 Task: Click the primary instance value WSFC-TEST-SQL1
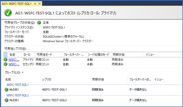[x=54, y=27]
